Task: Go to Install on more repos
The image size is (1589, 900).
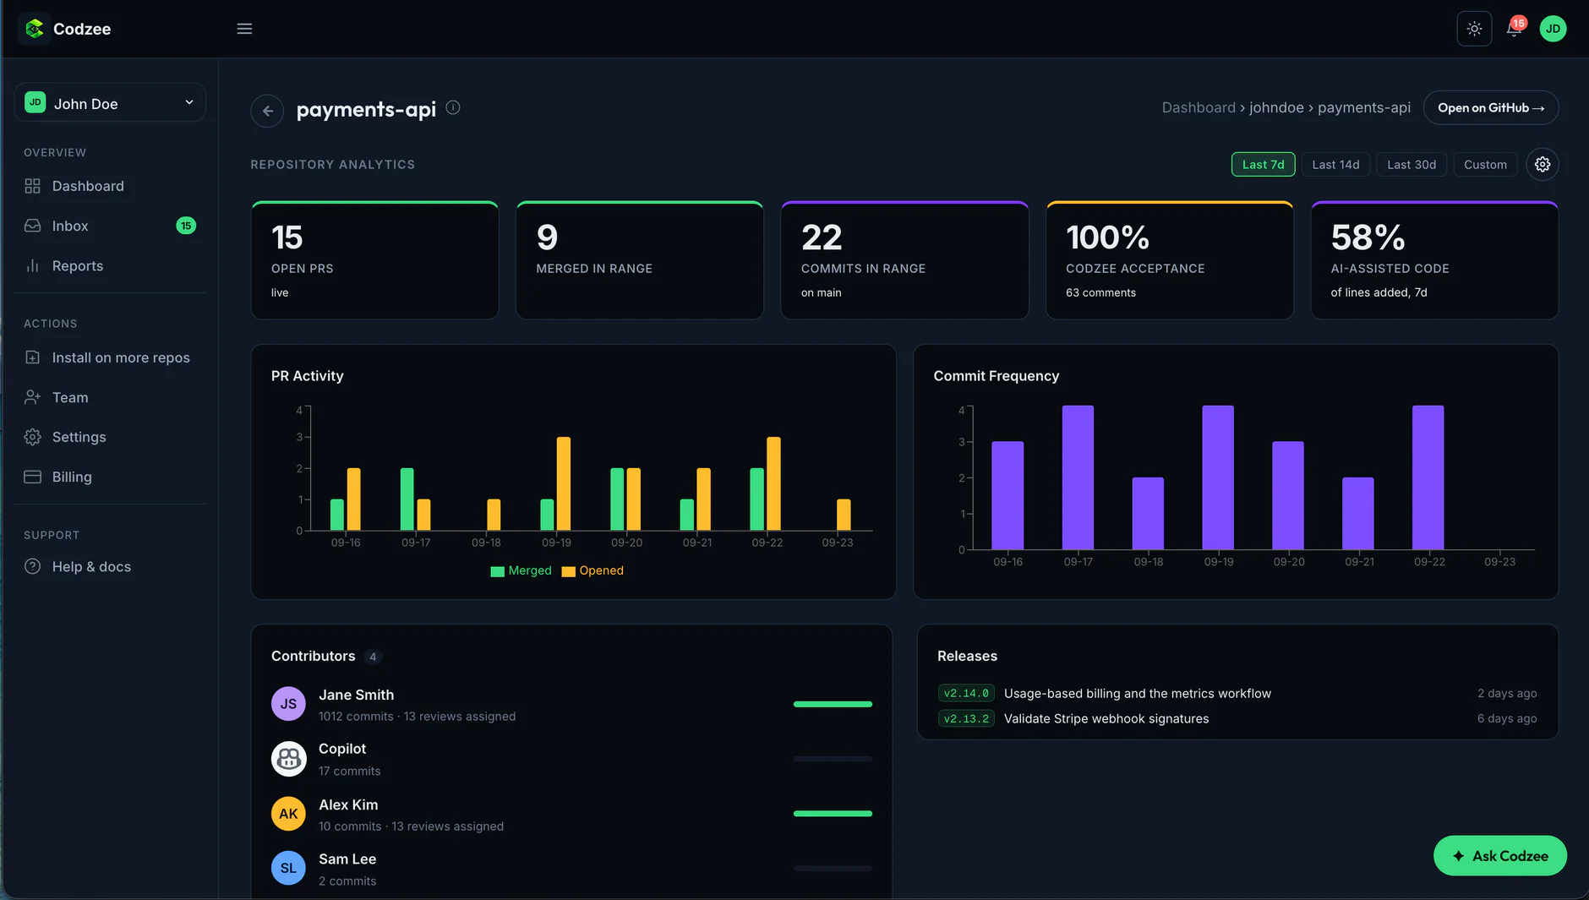Action: pyautogui.click(x=110, y=357)
